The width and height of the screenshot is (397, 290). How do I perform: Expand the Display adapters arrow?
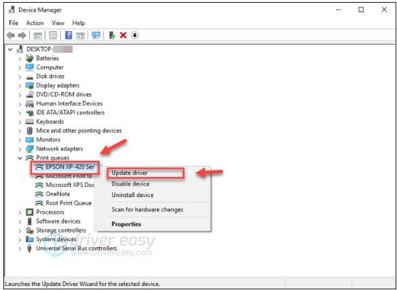20,85
